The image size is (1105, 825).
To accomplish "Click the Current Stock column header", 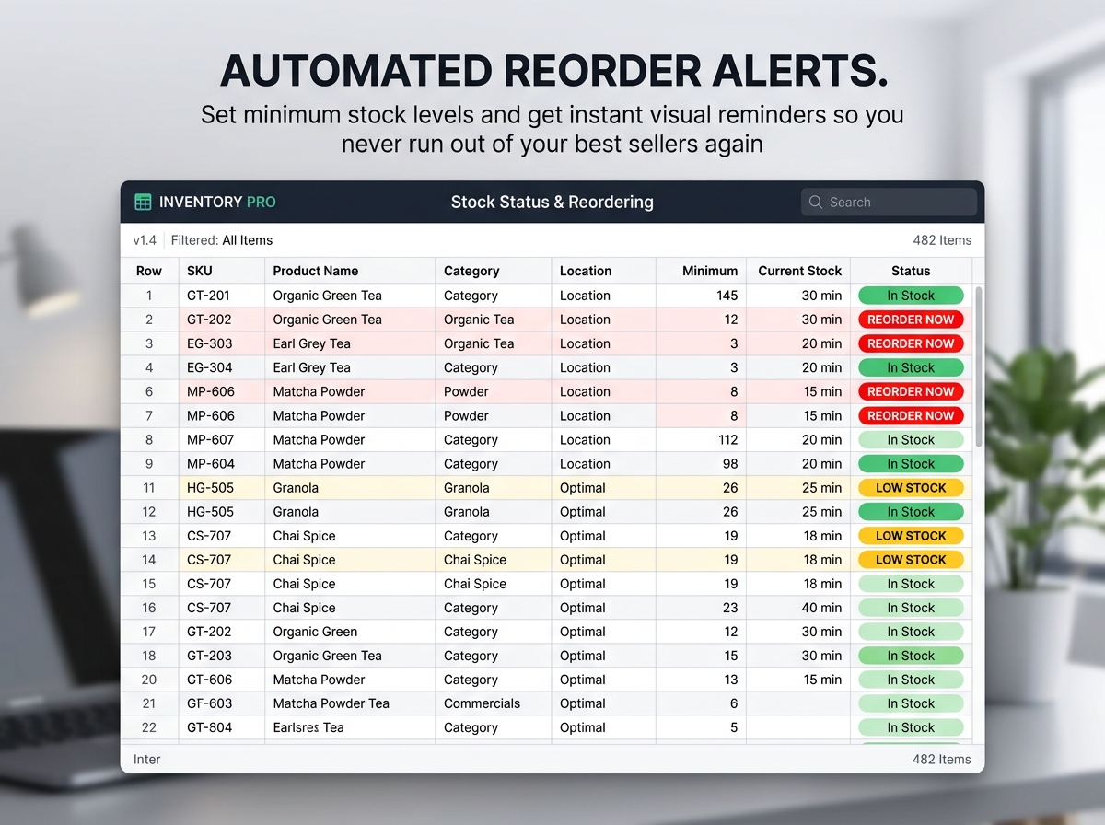I will [x=799, y=271].
